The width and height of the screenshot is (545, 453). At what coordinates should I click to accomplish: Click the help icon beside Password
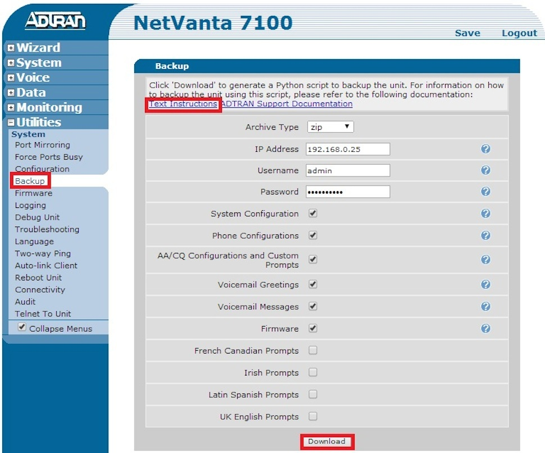(x=485, y=192)
